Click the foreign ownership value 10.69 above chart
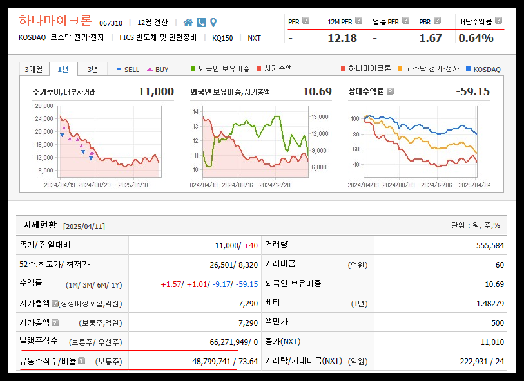 click(x=317, y=91)
